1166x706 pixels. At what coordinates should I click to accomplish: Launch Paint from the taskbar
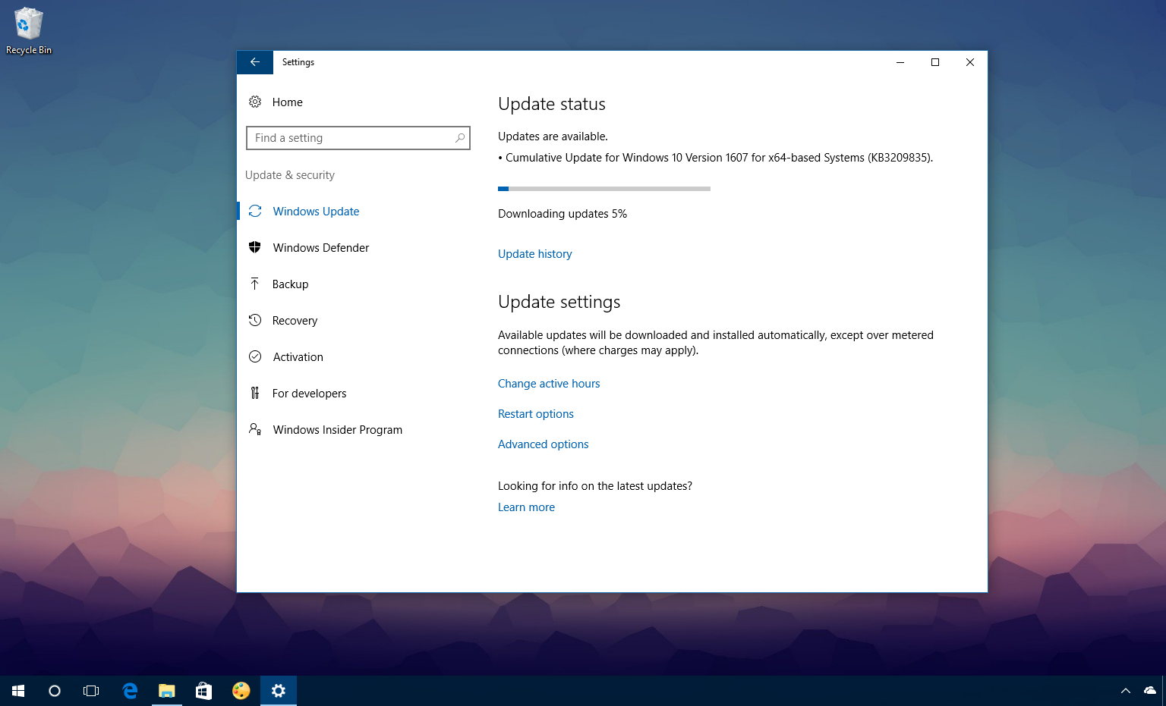click(241, 691)
